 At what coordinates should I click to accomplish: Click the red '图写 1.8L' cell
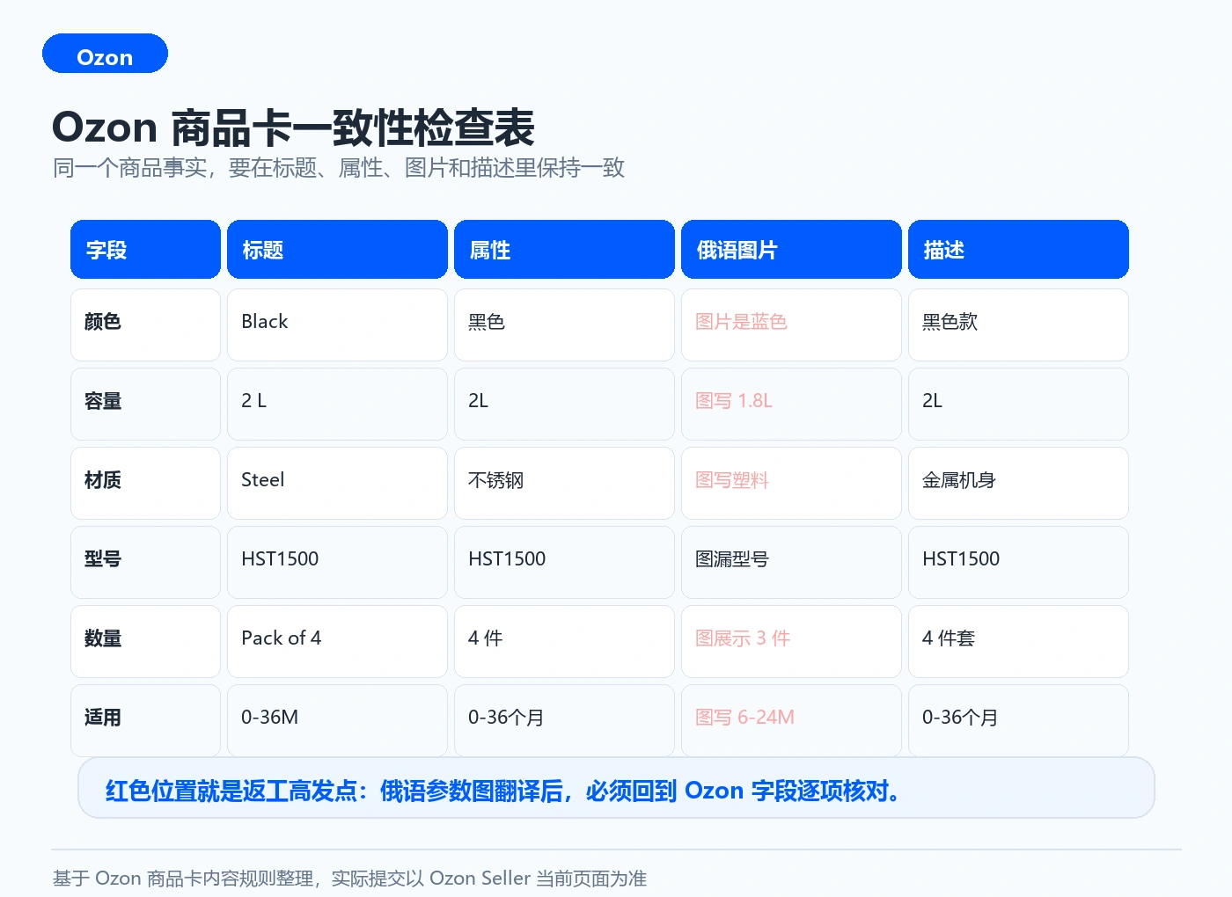coord(791,404)
